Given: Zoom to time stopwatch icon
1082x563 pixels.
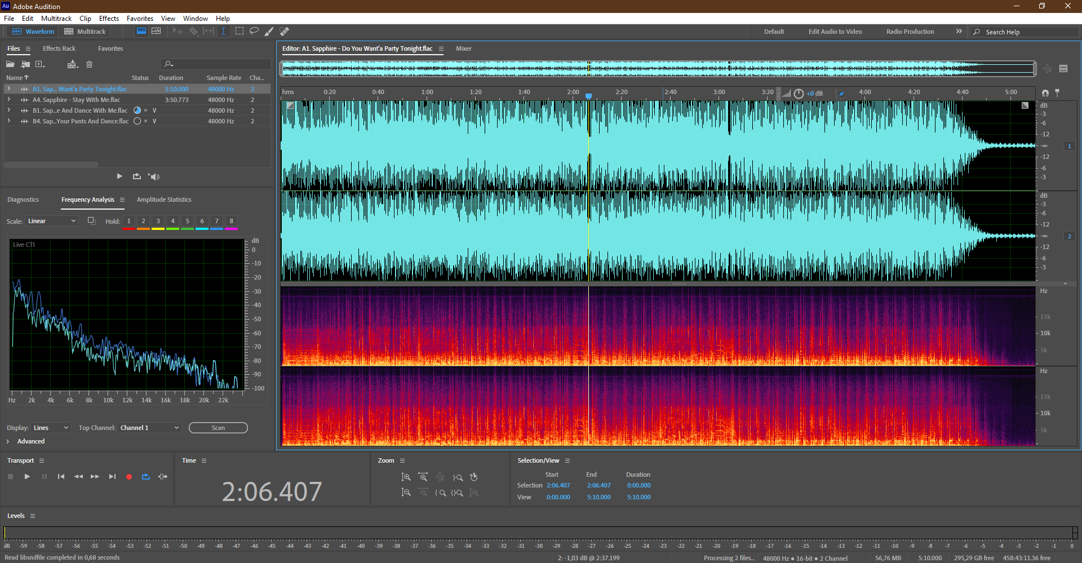Looking at the screenshot, I should [x=474, y=477].
